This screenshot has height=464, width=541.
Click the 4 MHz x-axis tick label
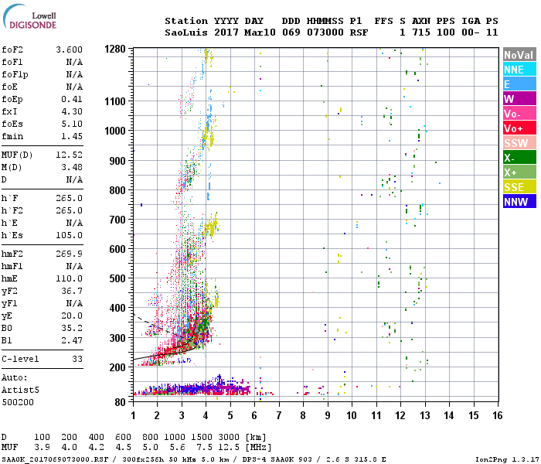206,415
